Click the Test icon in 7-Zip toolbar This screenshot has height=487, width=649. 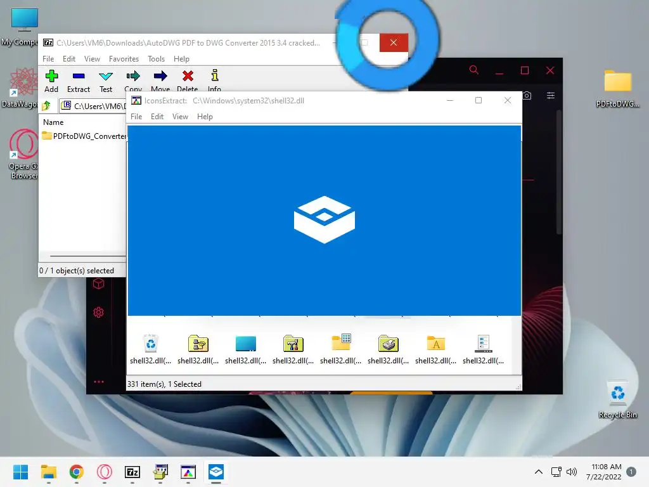pos(106,81)
